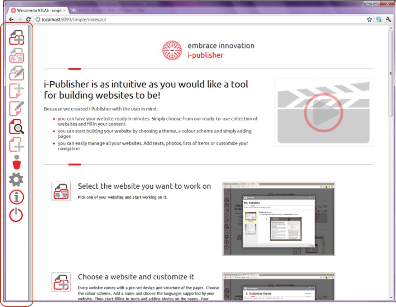Image resolution: width=396 pixels, height=307 pixels.
Task: Click the browser back arrow
Action: pos(11,19)
